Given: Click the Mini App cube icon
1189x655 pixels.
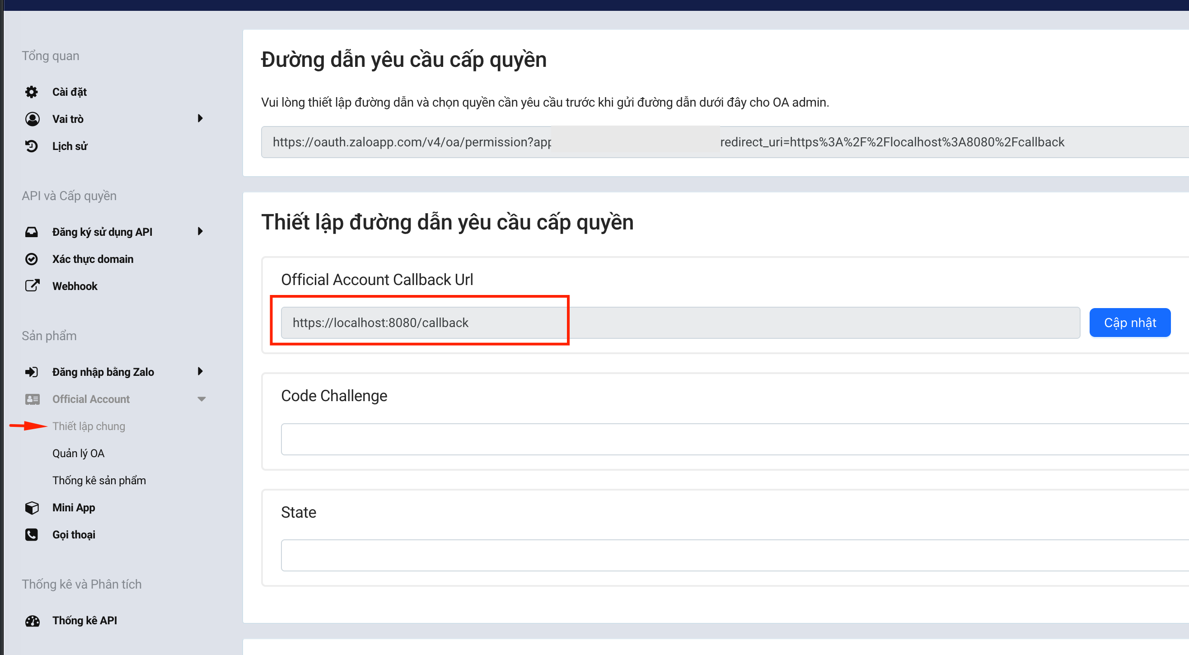Looking at the screenshot, I should coord(31,507).
